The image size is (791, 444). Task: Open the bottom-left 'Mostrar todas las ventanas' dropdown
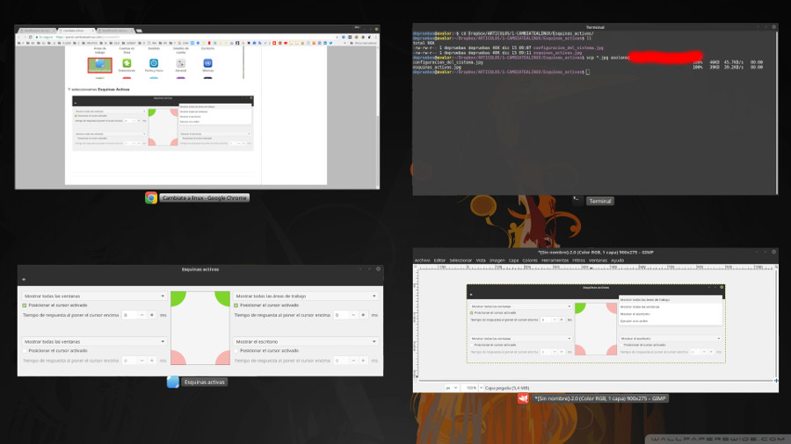(94, 341)
